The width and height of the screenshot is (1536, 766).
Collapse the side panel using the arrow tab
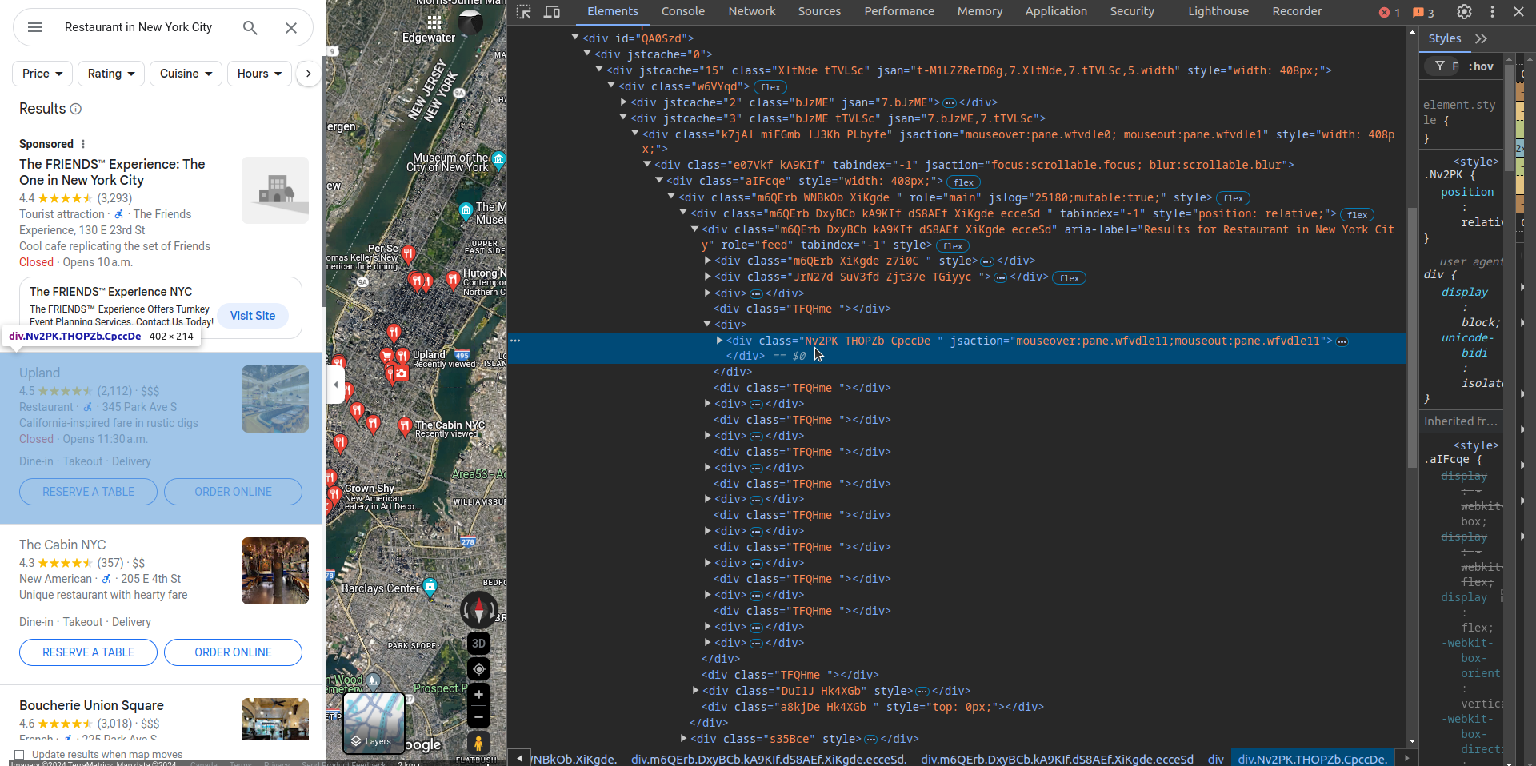tap(336, 385)
